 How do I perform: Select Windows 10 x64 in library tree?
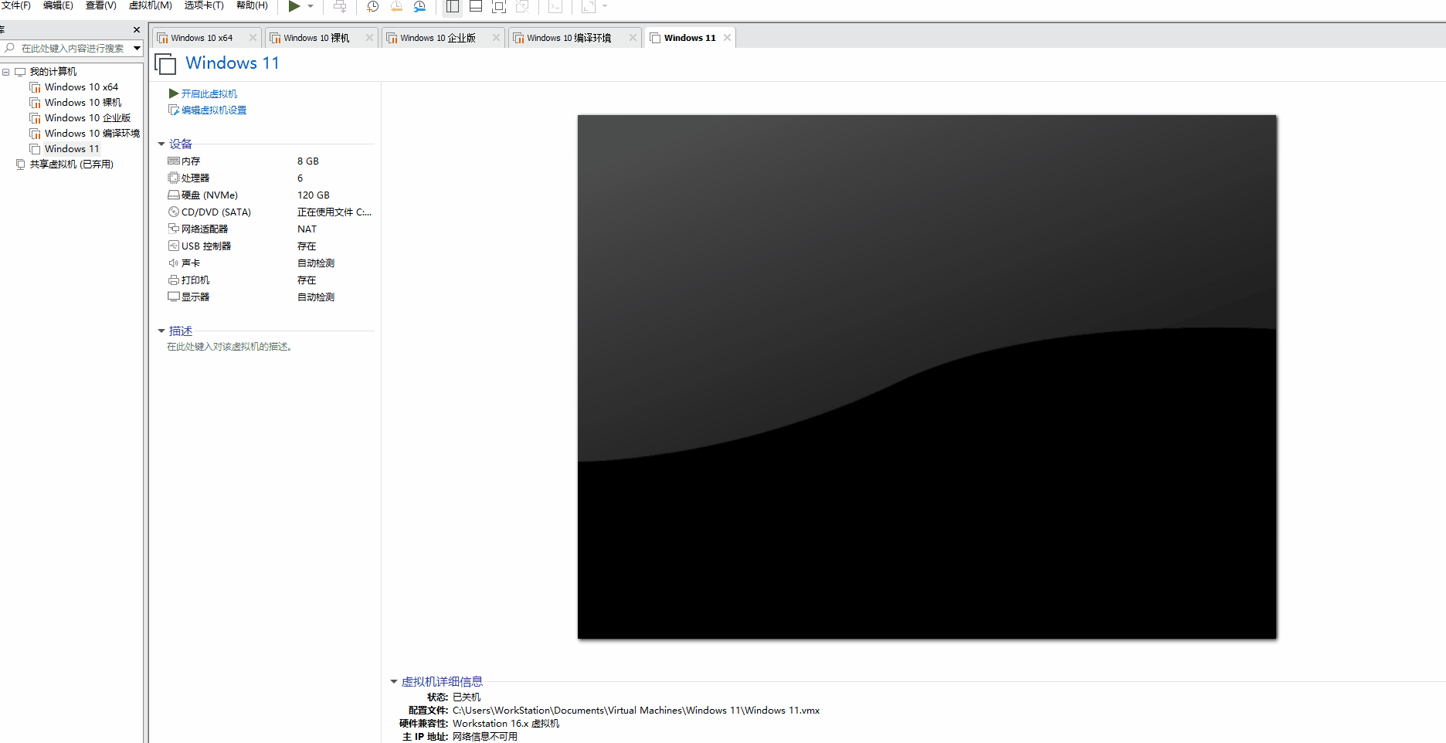[x=81, y=87]
